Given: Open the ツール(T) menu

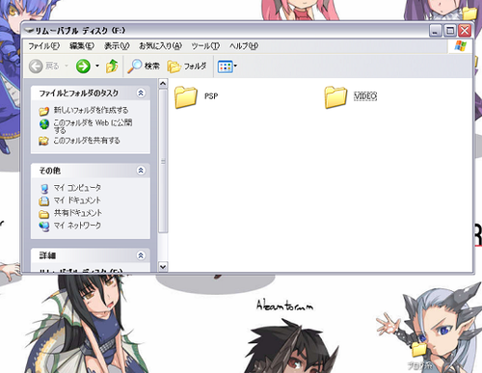Looking at the screenshot, I should (205, 46).
